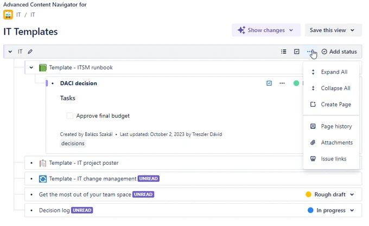Click the IT label in root row
This screenshot has width=369, height=226.
20,51
